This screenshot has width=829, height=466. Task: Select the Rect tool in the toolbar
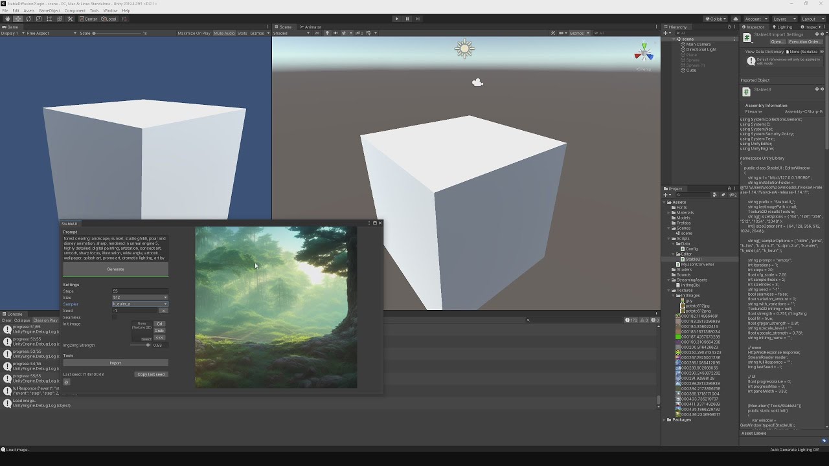(x=49, y=19)
